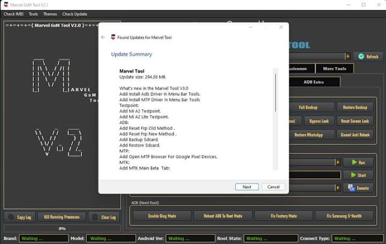The image size is (386, 244).
Task: Open the Tools menu
Action: point(33,14)
